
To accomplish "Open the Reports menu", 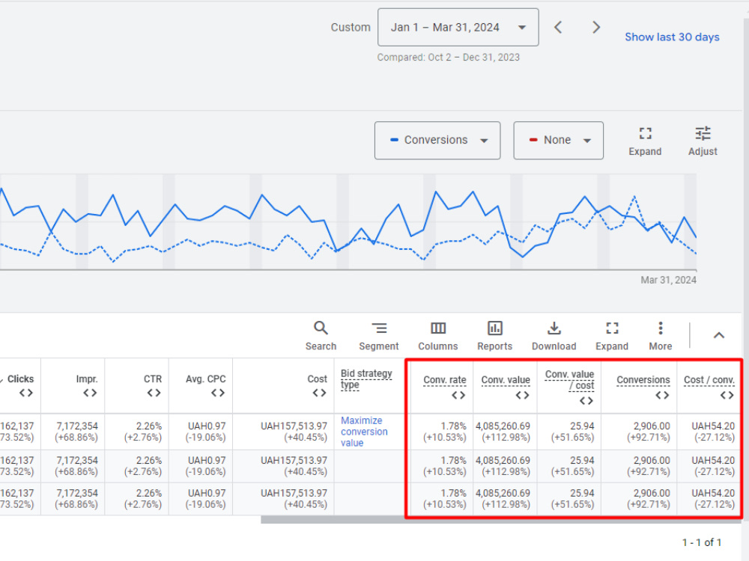I will point(494,336).
